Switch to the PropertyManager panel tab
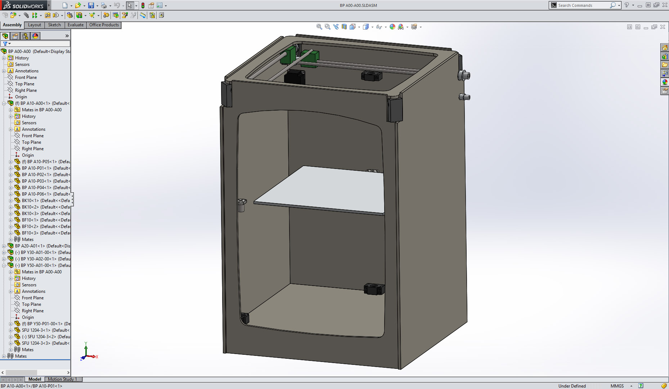 [x=15, y=36]
